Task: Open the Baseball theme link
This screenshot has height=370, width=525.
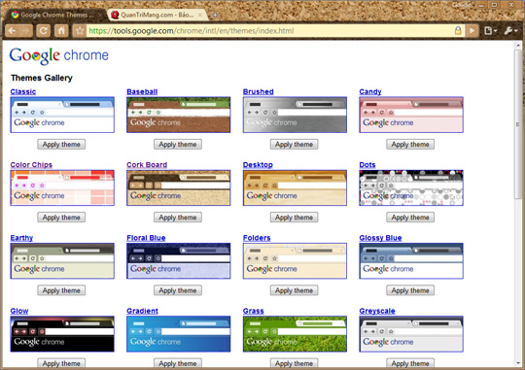Action: coord(142,91)
